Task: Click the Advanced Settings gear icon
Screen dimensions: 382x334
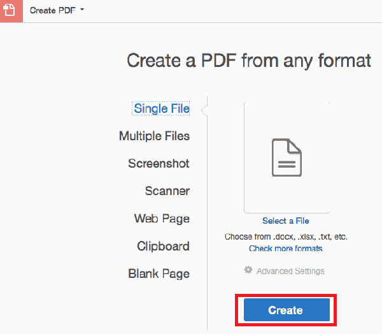Action: coord(248,270)
